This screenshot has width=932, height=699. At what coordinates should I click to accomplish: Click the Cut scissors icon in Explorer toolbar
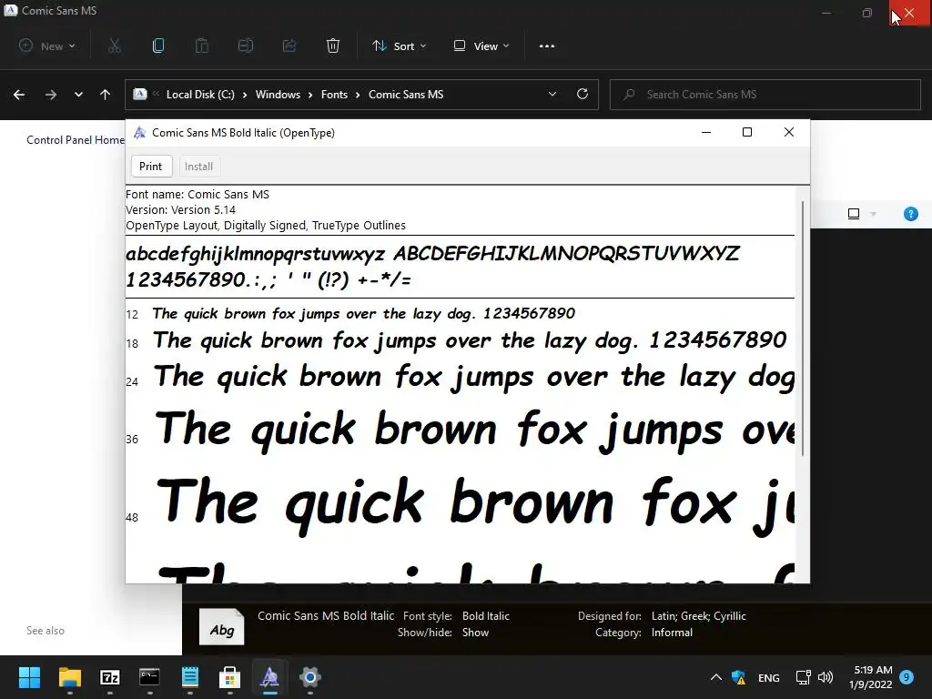[115, 46]
